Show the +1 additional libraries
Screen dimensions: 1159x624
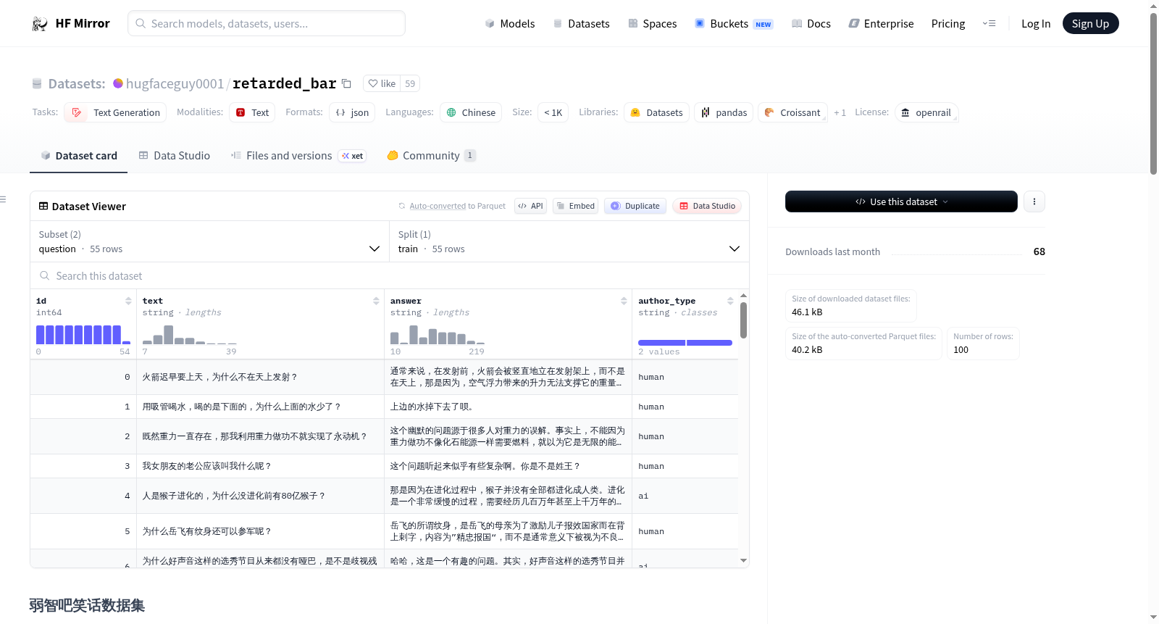tap(840, 112)
